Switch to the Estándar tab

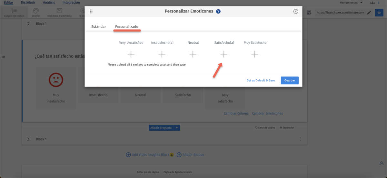click(x=99, y=26)
